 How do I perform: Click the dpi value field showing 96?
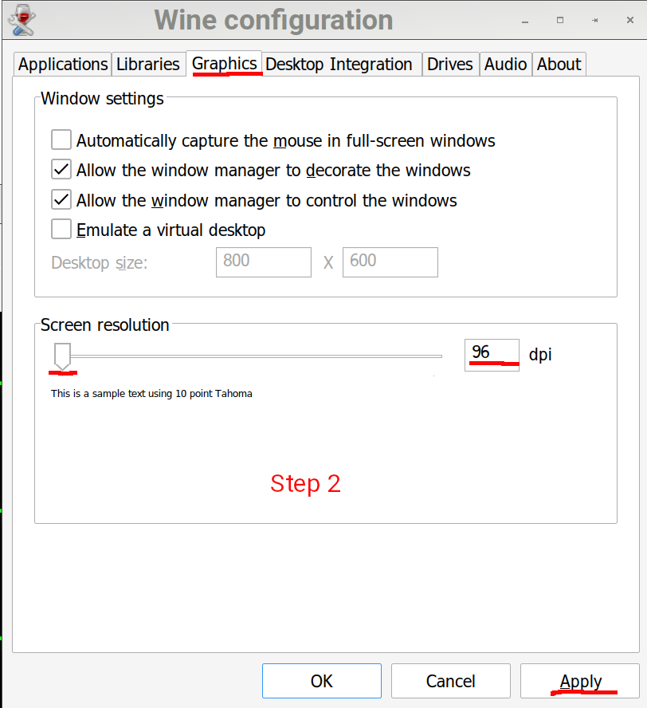(492, 355)
